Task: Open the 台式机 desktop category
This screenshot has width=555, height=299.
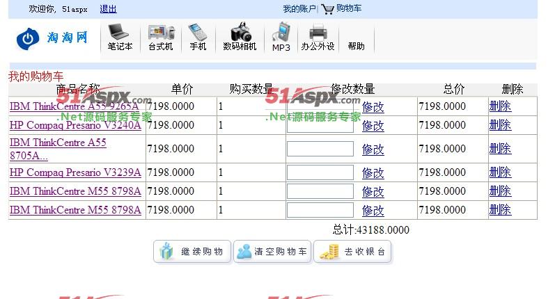Action: click(x=161, y=37)
